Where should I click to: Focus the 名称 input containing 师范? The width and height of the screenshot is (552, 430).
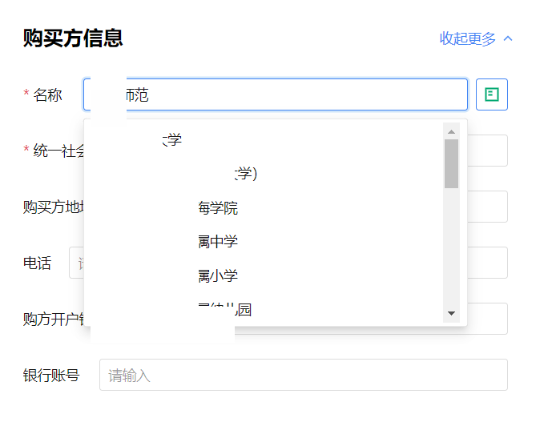pyautogui.click(x=288, y=94)
